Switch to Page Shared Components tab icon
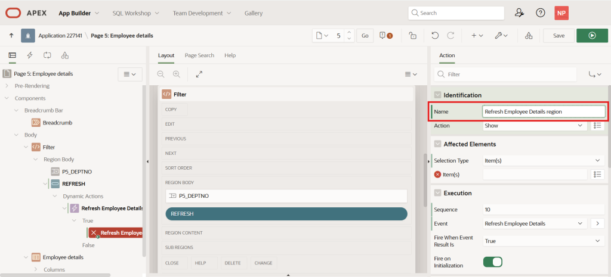Viewport: 611px width, 277px height. (65, 55)
